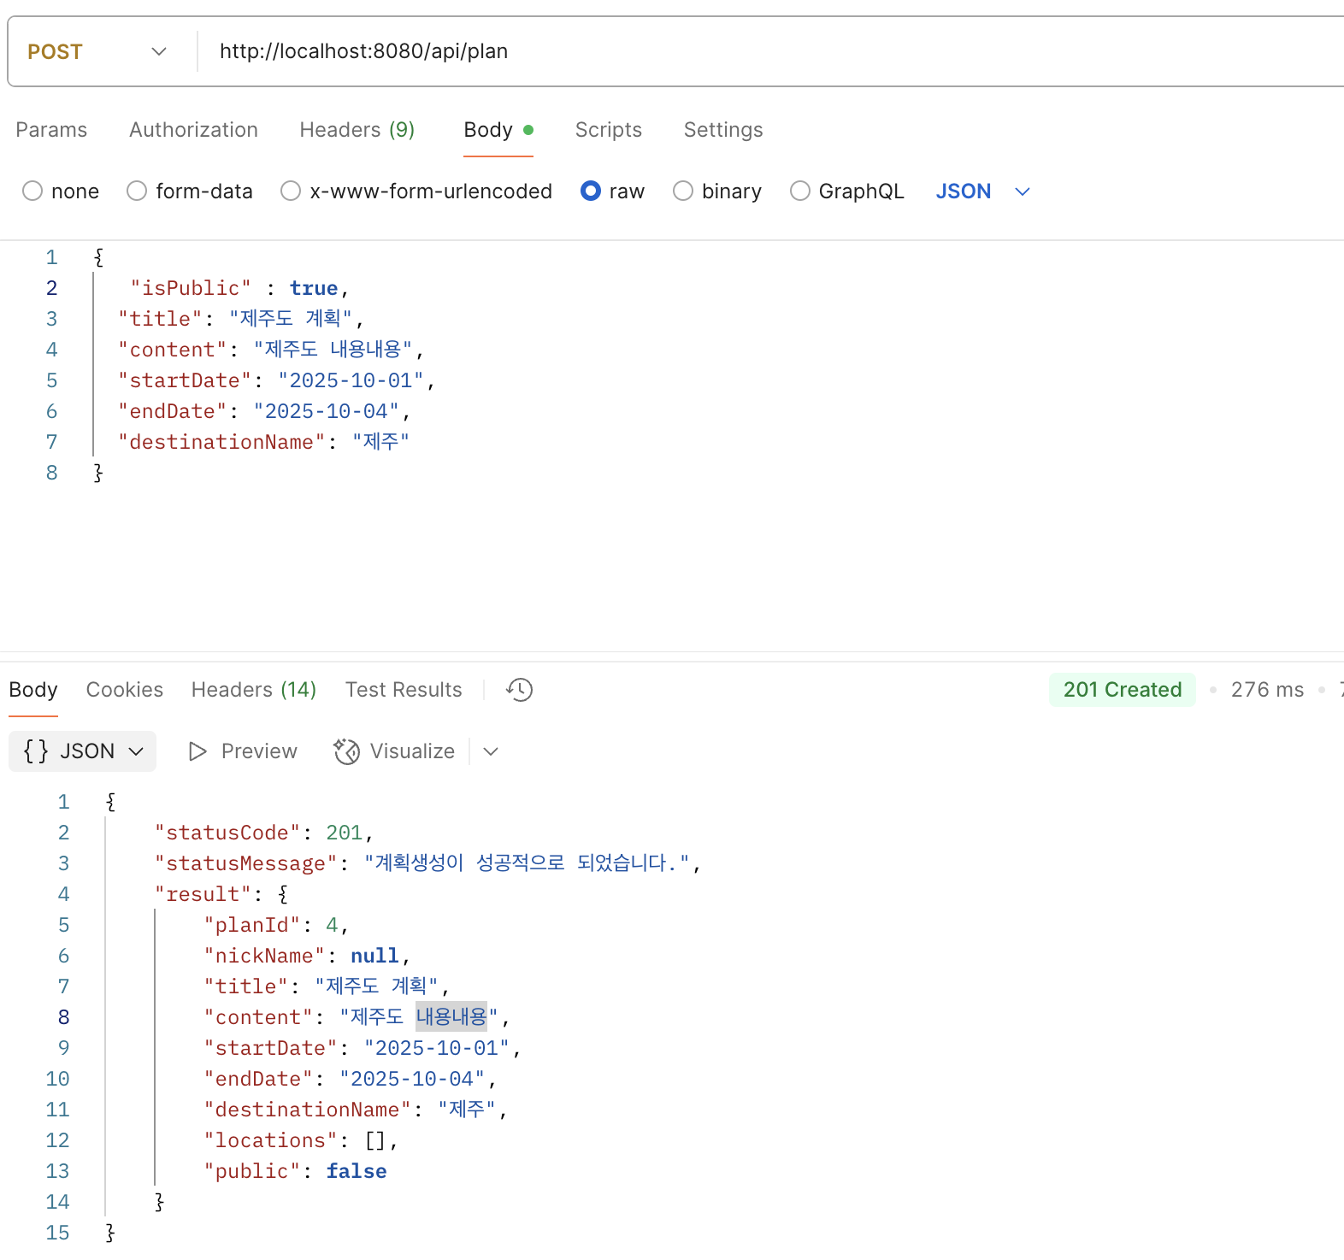Choose x-www-form-urlencoded body option

291,191
